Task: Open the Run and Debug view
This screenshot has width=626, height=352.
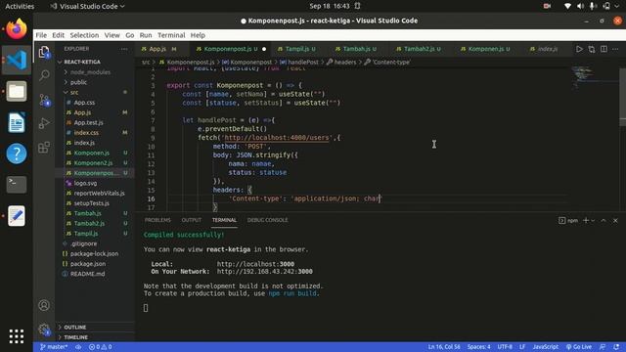Action: click(x=44, y=123)
